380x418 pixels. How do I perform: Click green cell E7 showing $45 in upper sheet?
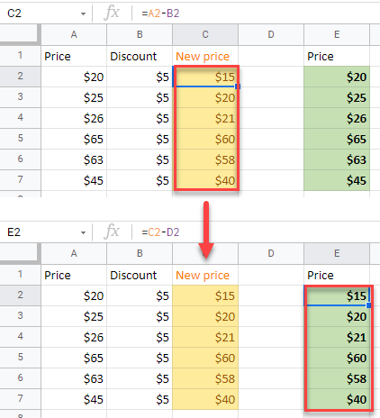tap(337, 180)
